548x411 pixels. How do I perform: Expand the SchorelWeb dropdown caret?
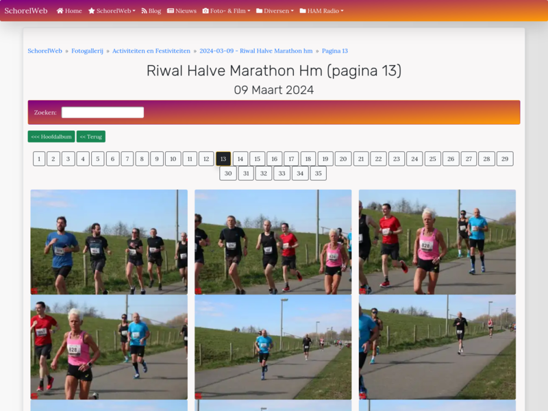[134, 11]
